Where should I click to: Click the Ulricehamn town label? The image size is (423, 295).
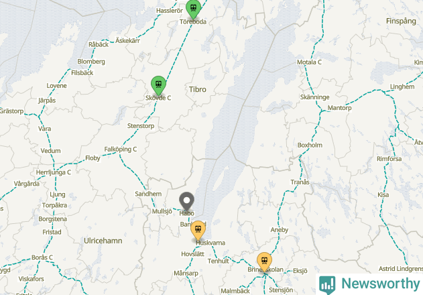pos(103,241)
